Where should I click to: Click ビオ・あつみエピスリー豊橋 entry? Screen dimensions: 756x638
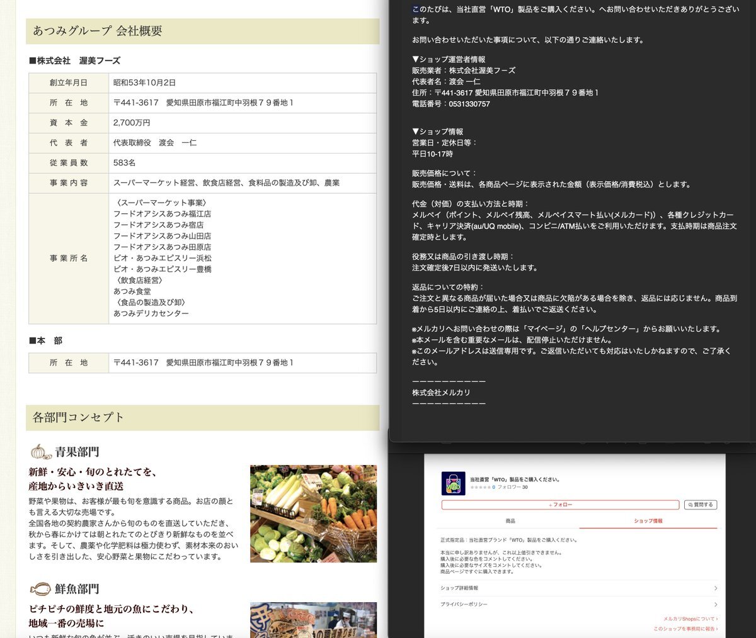click(163, 269)
